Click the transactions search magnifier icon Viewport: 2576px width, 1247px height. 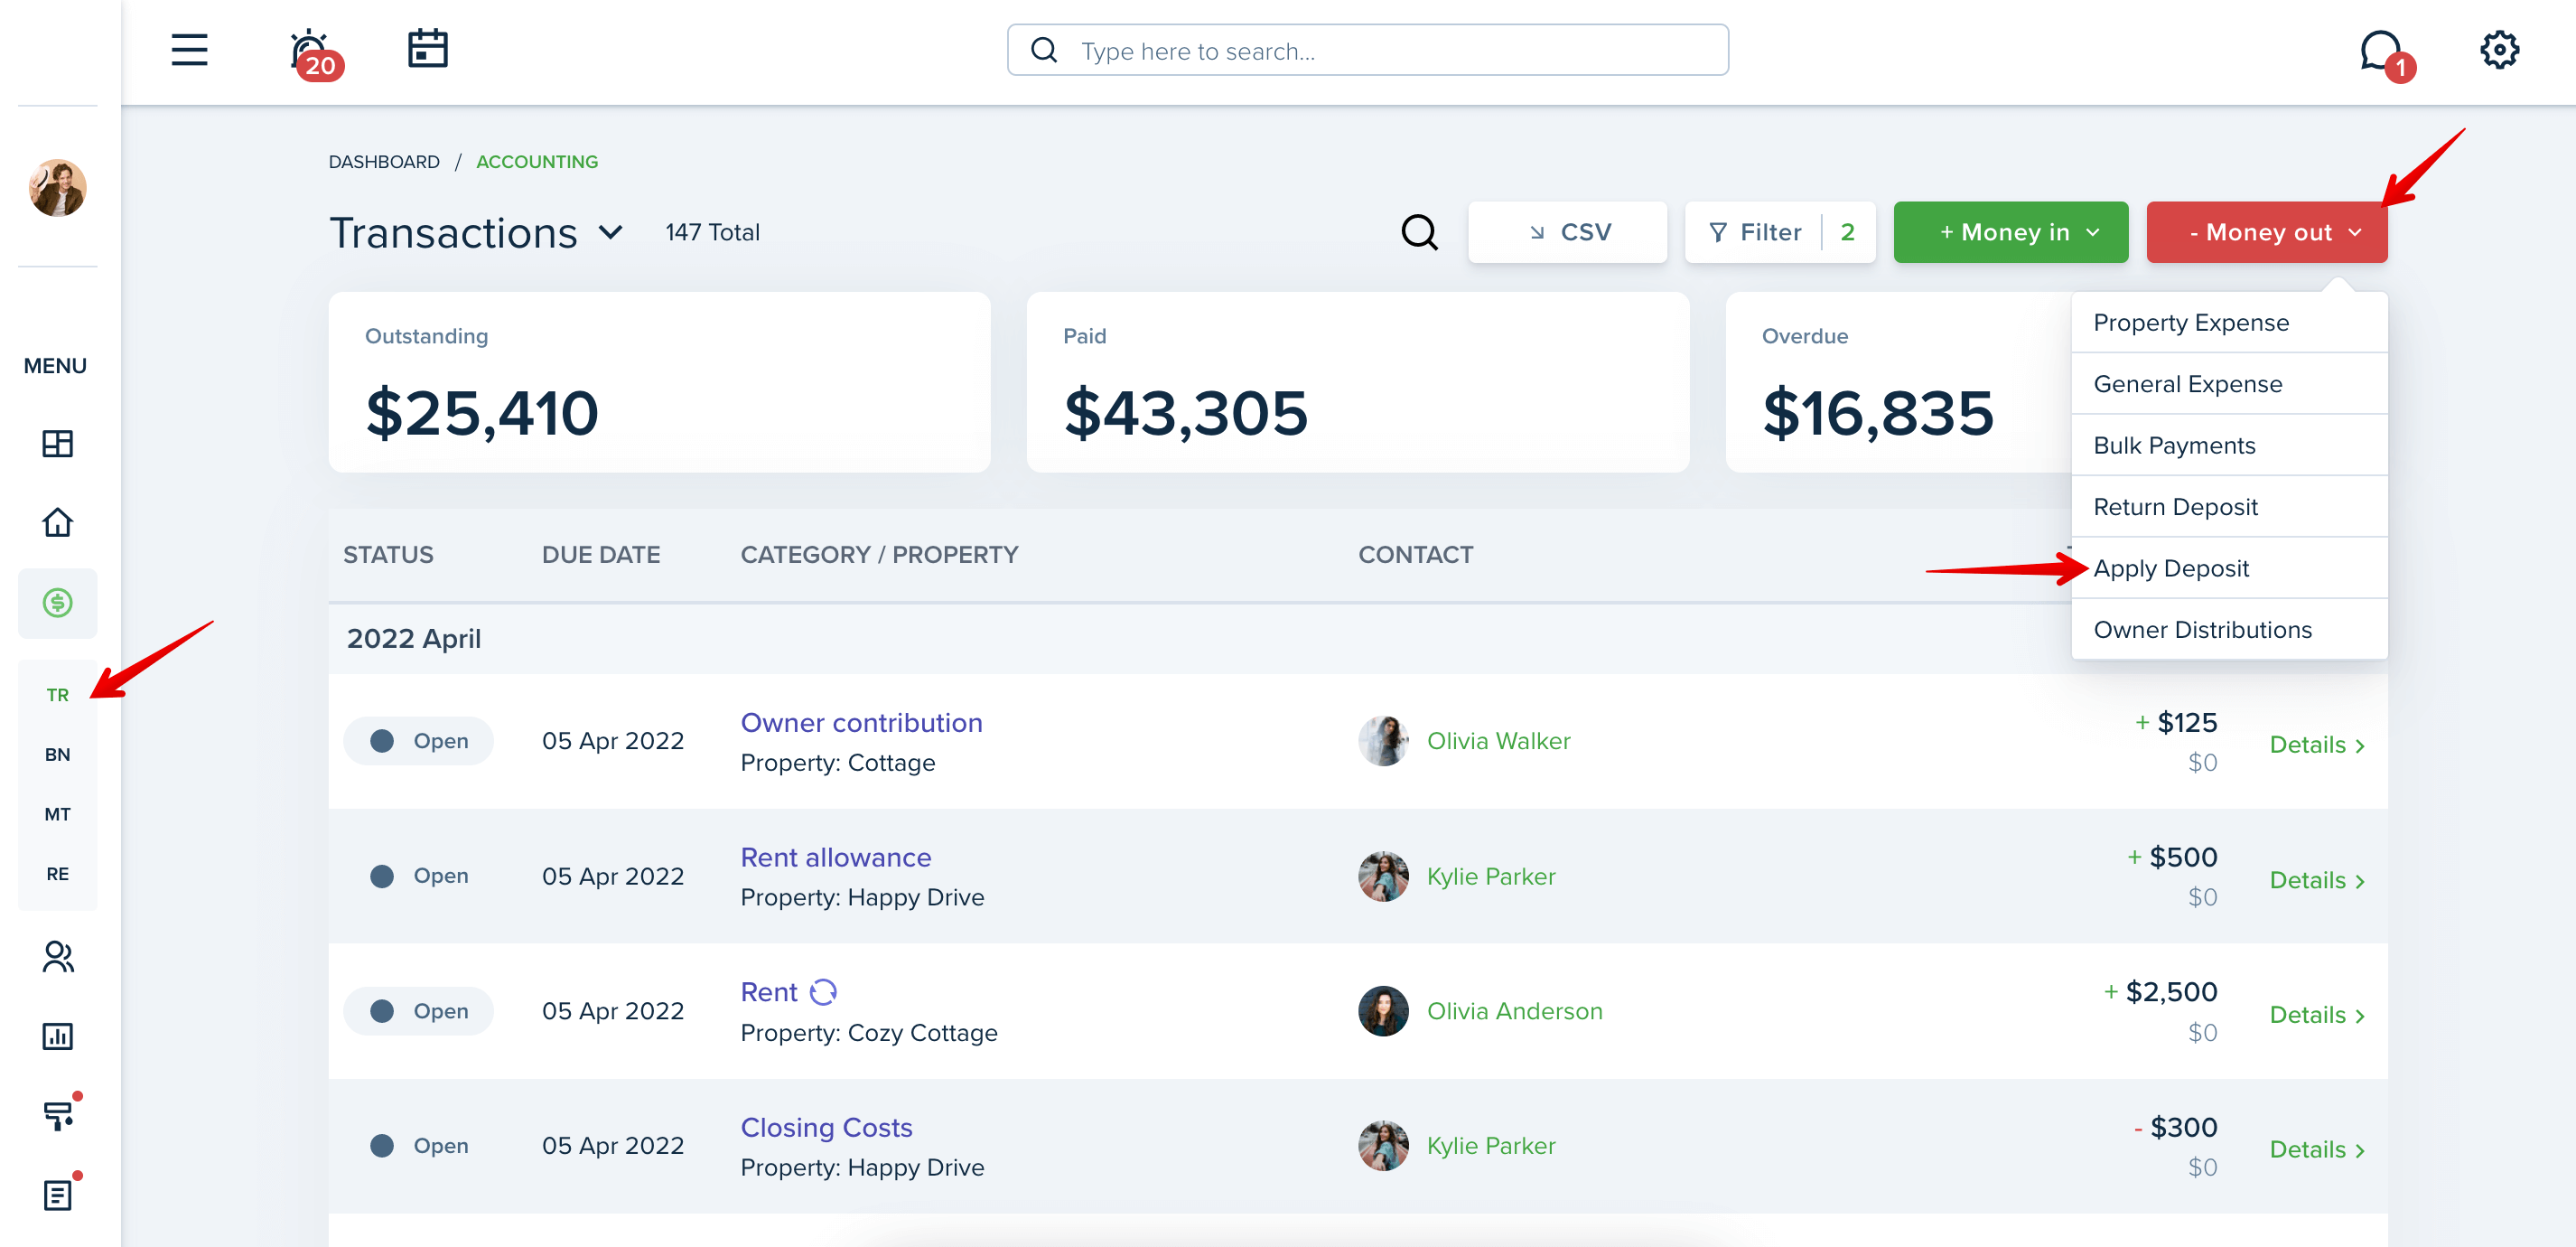[x=1419, y=232]
